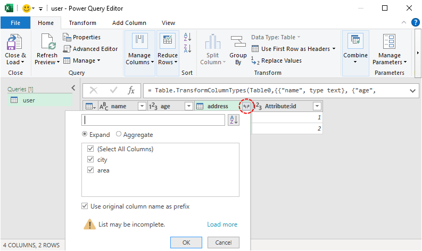
Task: Click the Manage Columns icon
Action: [x=139, y=41]
